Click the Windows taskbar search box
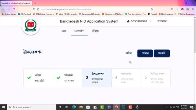 click(32, 107)
